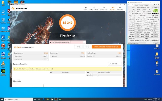Click Validate and Compare Result Online

tap(106, 47)
